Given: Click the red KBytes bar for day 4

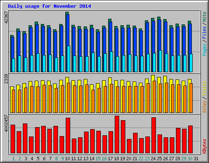Looking at the screenshot, I should click(31, 145).
